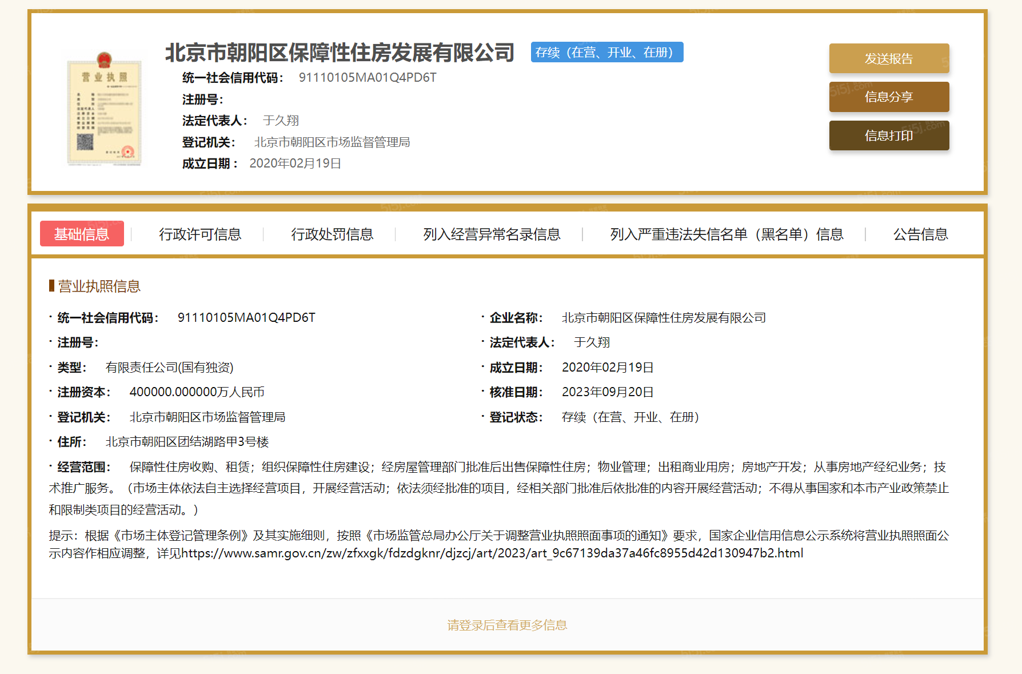
Task: Click header credit code 91110105MA01Q4PD6T
Action: click(x=368, y=78)
